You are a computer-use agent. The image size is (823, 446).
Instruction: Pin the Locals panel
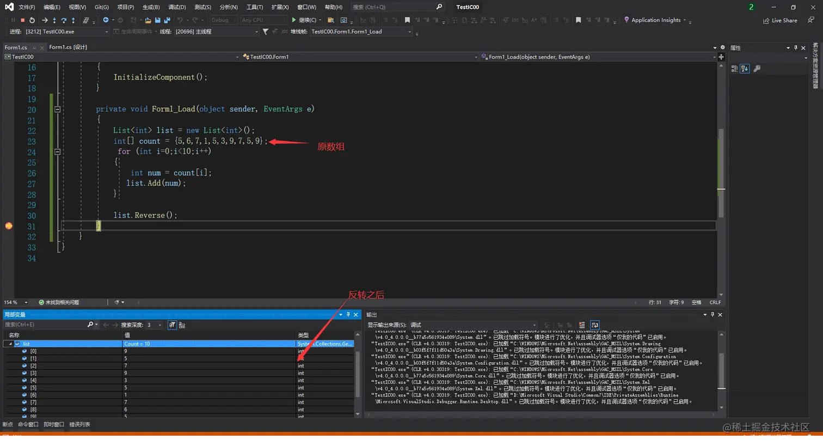pos(348,314)
